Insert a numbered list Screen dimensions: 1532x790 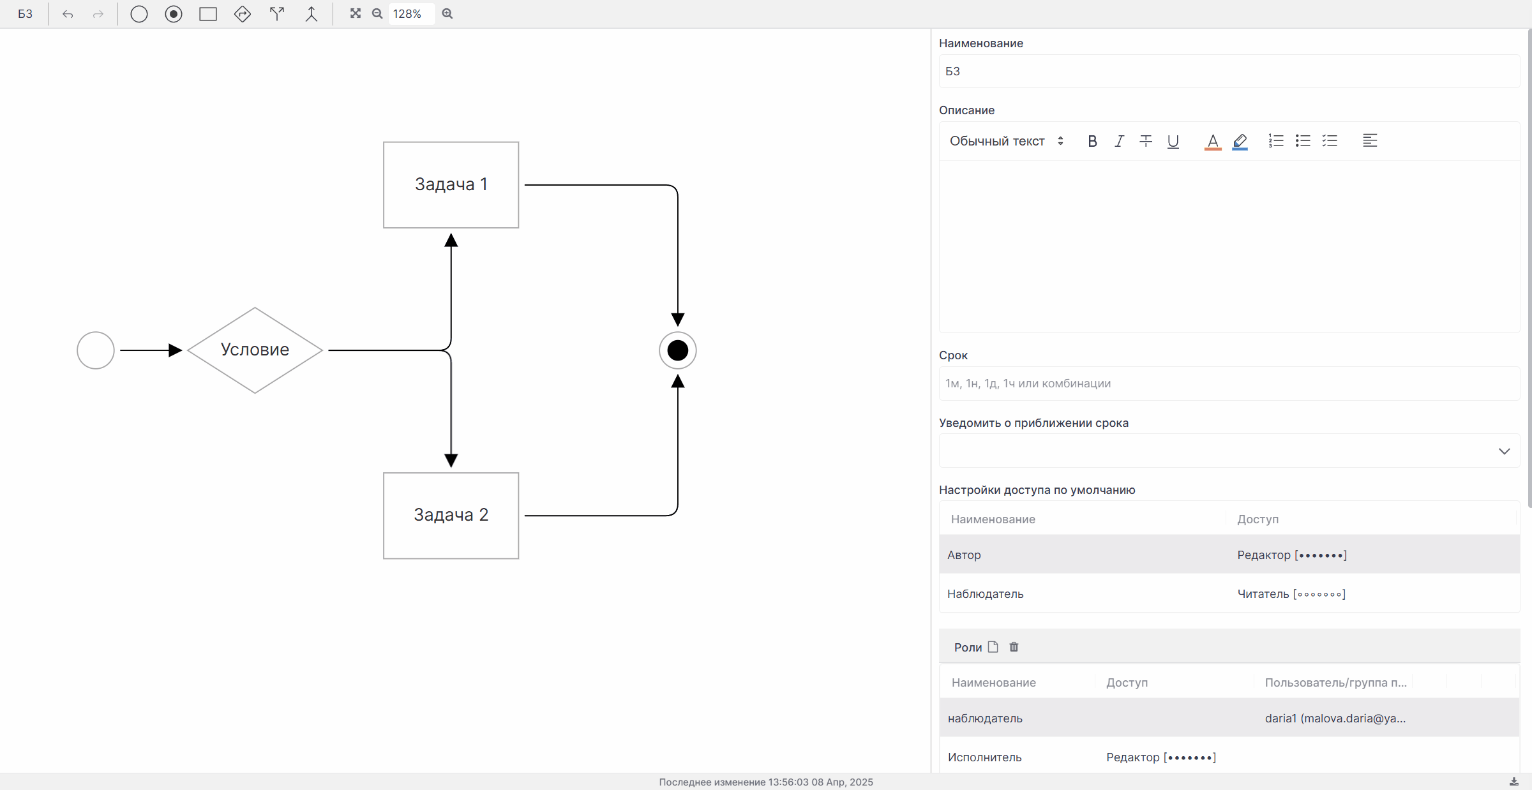point(1275,141)
